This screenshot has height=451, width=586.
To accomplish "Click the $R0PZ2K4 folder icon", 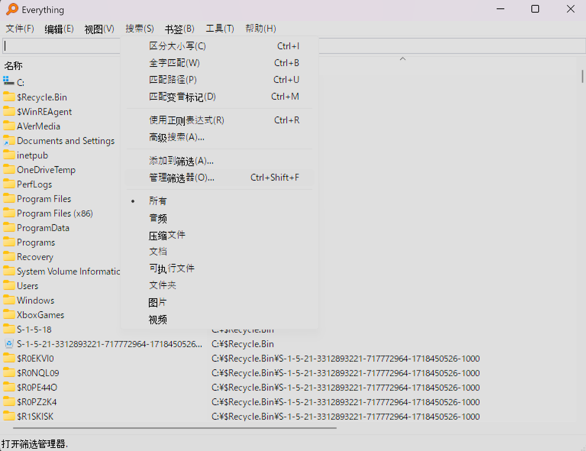I will click(x=9, y=401).
